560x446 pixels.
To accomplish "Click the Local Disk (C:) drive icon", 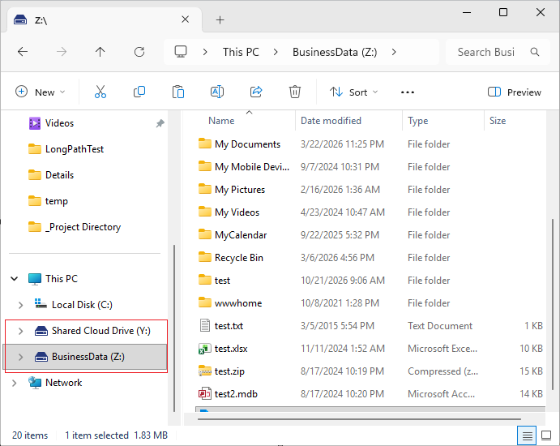I will 41,304.
